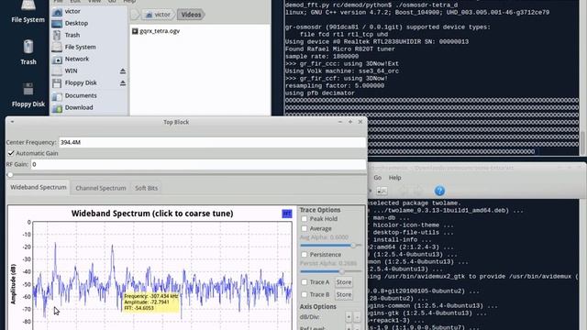Open the Trash desktop icon

pos(28,52)
